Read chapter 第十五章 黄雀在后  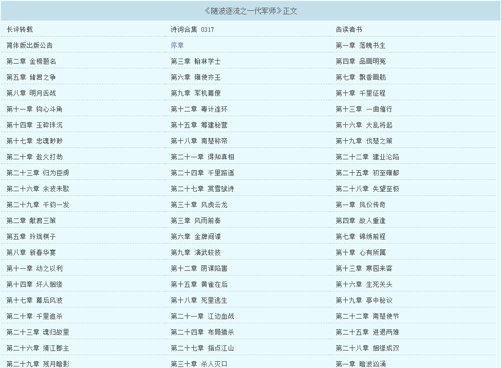click(x=199, y=284)
